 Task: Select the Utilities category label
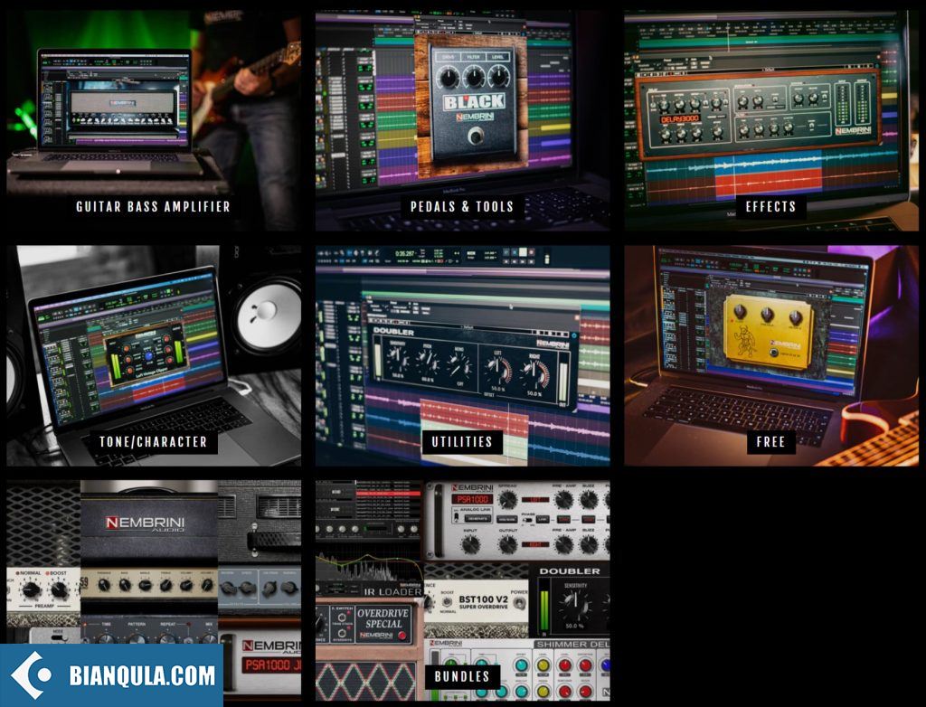462,441
